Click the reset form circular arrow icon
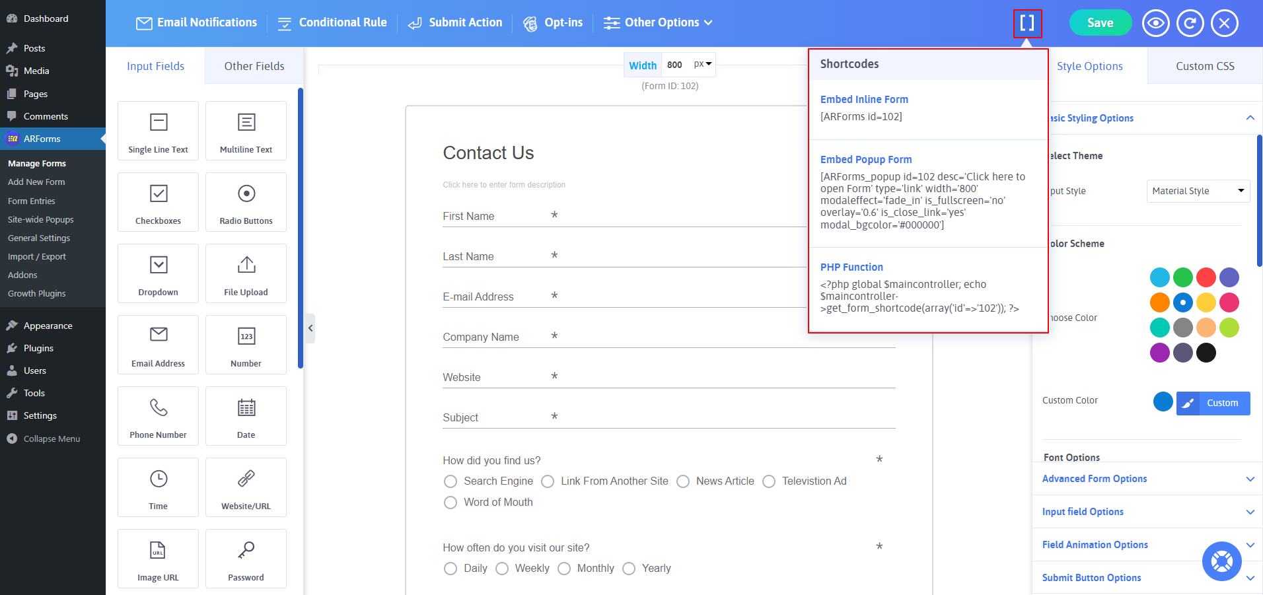The width and height of the screenshot is (1263, 595). 1190,23
